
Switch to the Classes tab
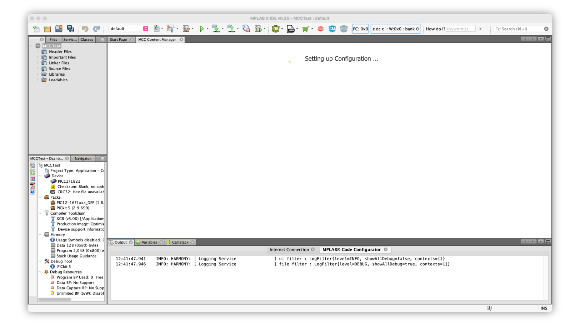(87, 40)
